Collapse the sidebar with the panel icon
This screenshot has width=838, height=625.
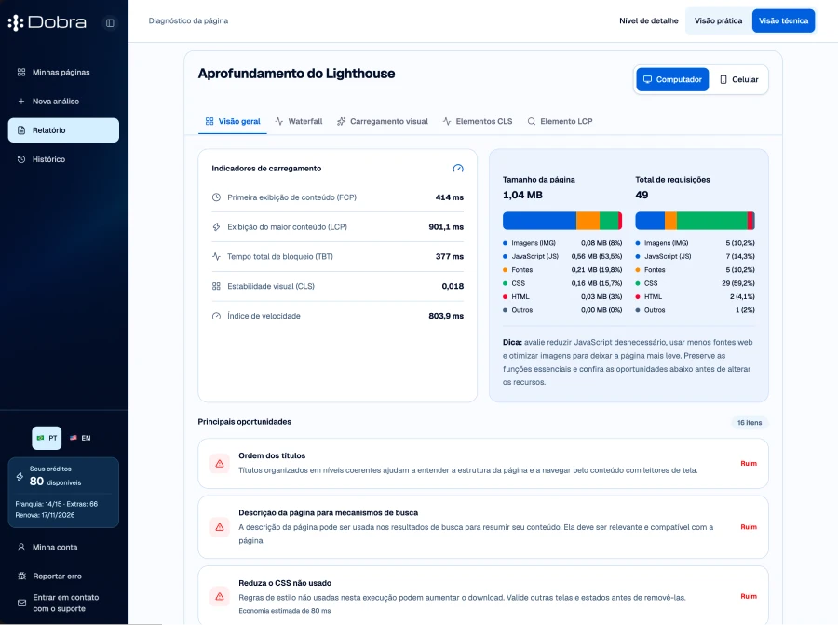pos(110,23)
